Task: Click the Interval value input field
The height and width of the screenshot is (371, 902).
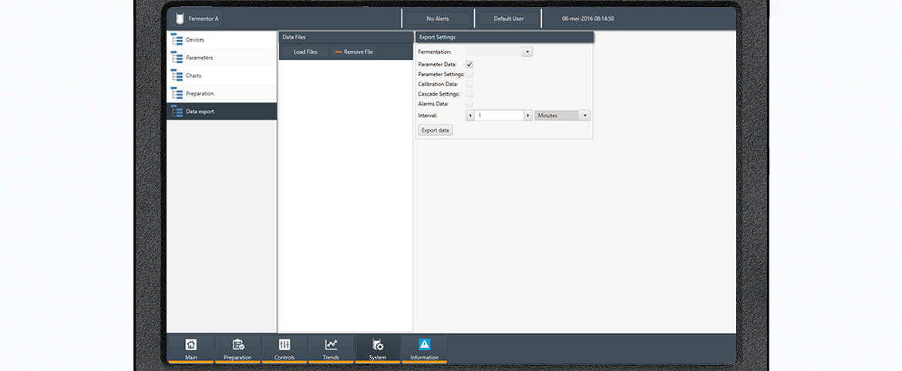Action: coord(500,115)
